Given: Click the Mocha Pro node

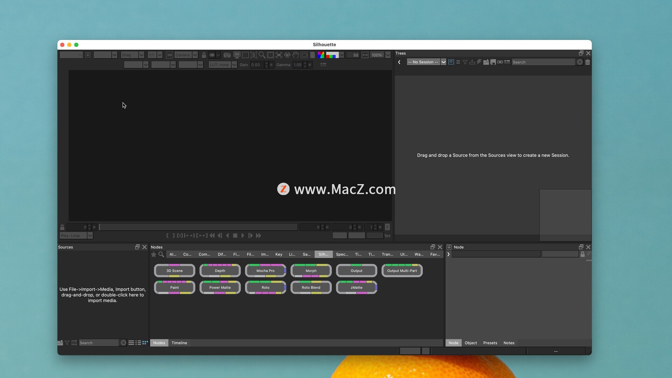Looking at the screenshot, I should point(265,271).
